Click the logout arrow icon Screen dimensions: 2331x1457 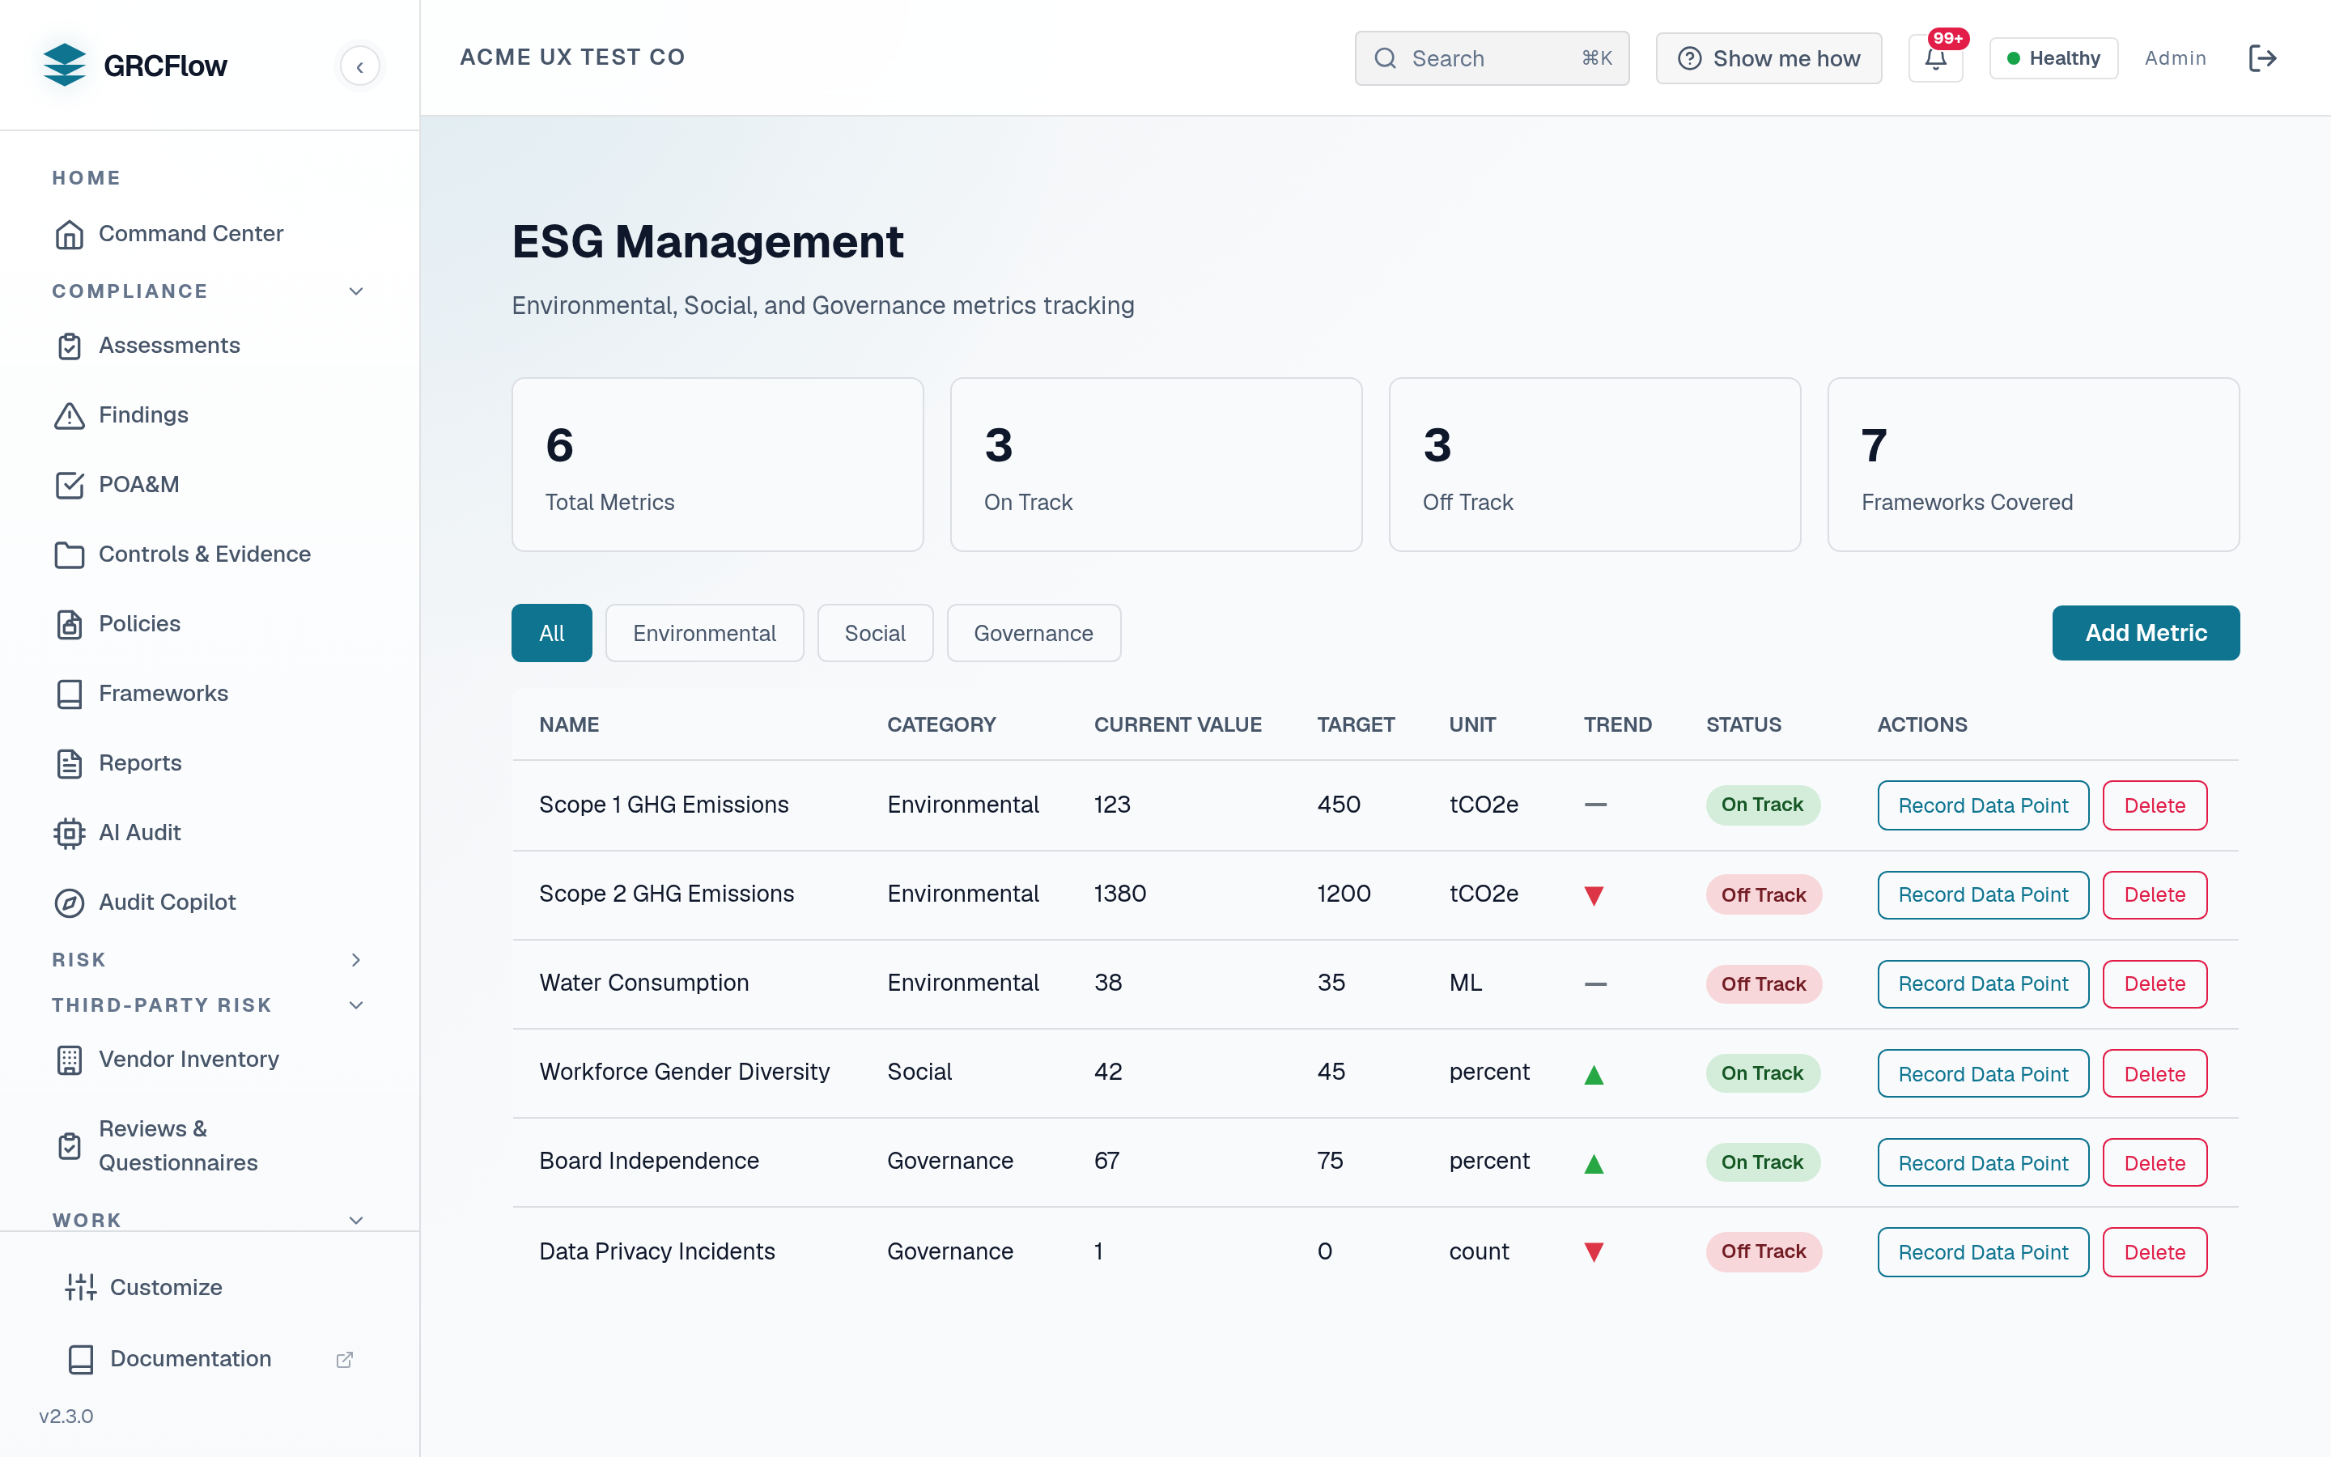tap(2261, 57)
